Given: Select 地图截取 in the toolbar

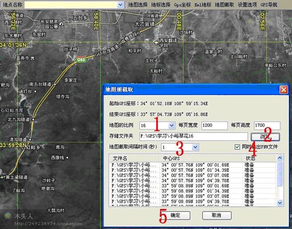Looking at the screenshot, I should pyautogui.click(x=225, y=4).
